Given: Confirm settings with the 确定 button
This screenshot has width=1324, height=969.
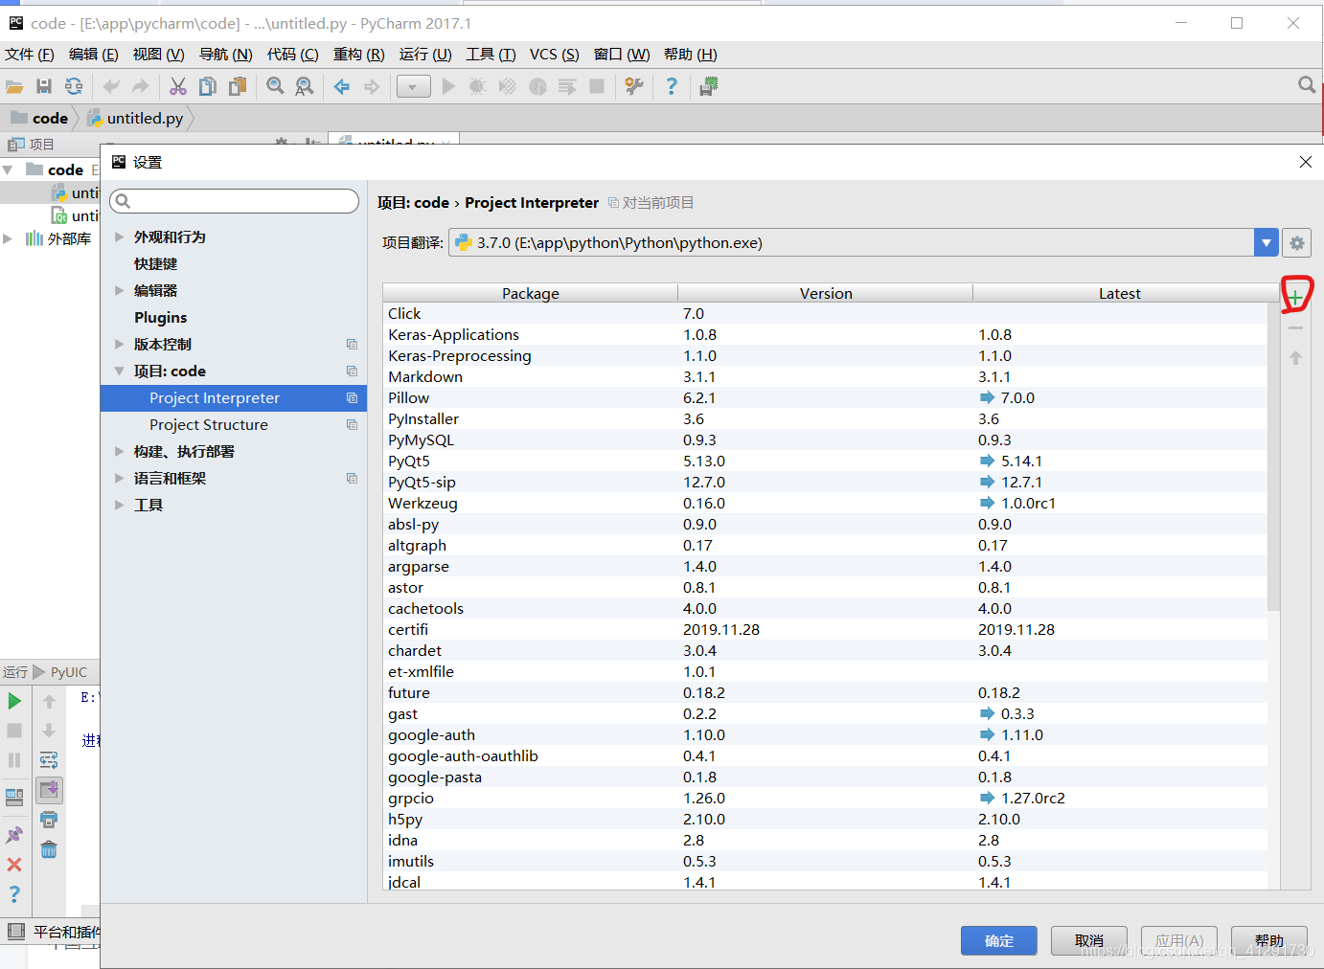Looking at the screenshot, I should (x=998, y=940).
